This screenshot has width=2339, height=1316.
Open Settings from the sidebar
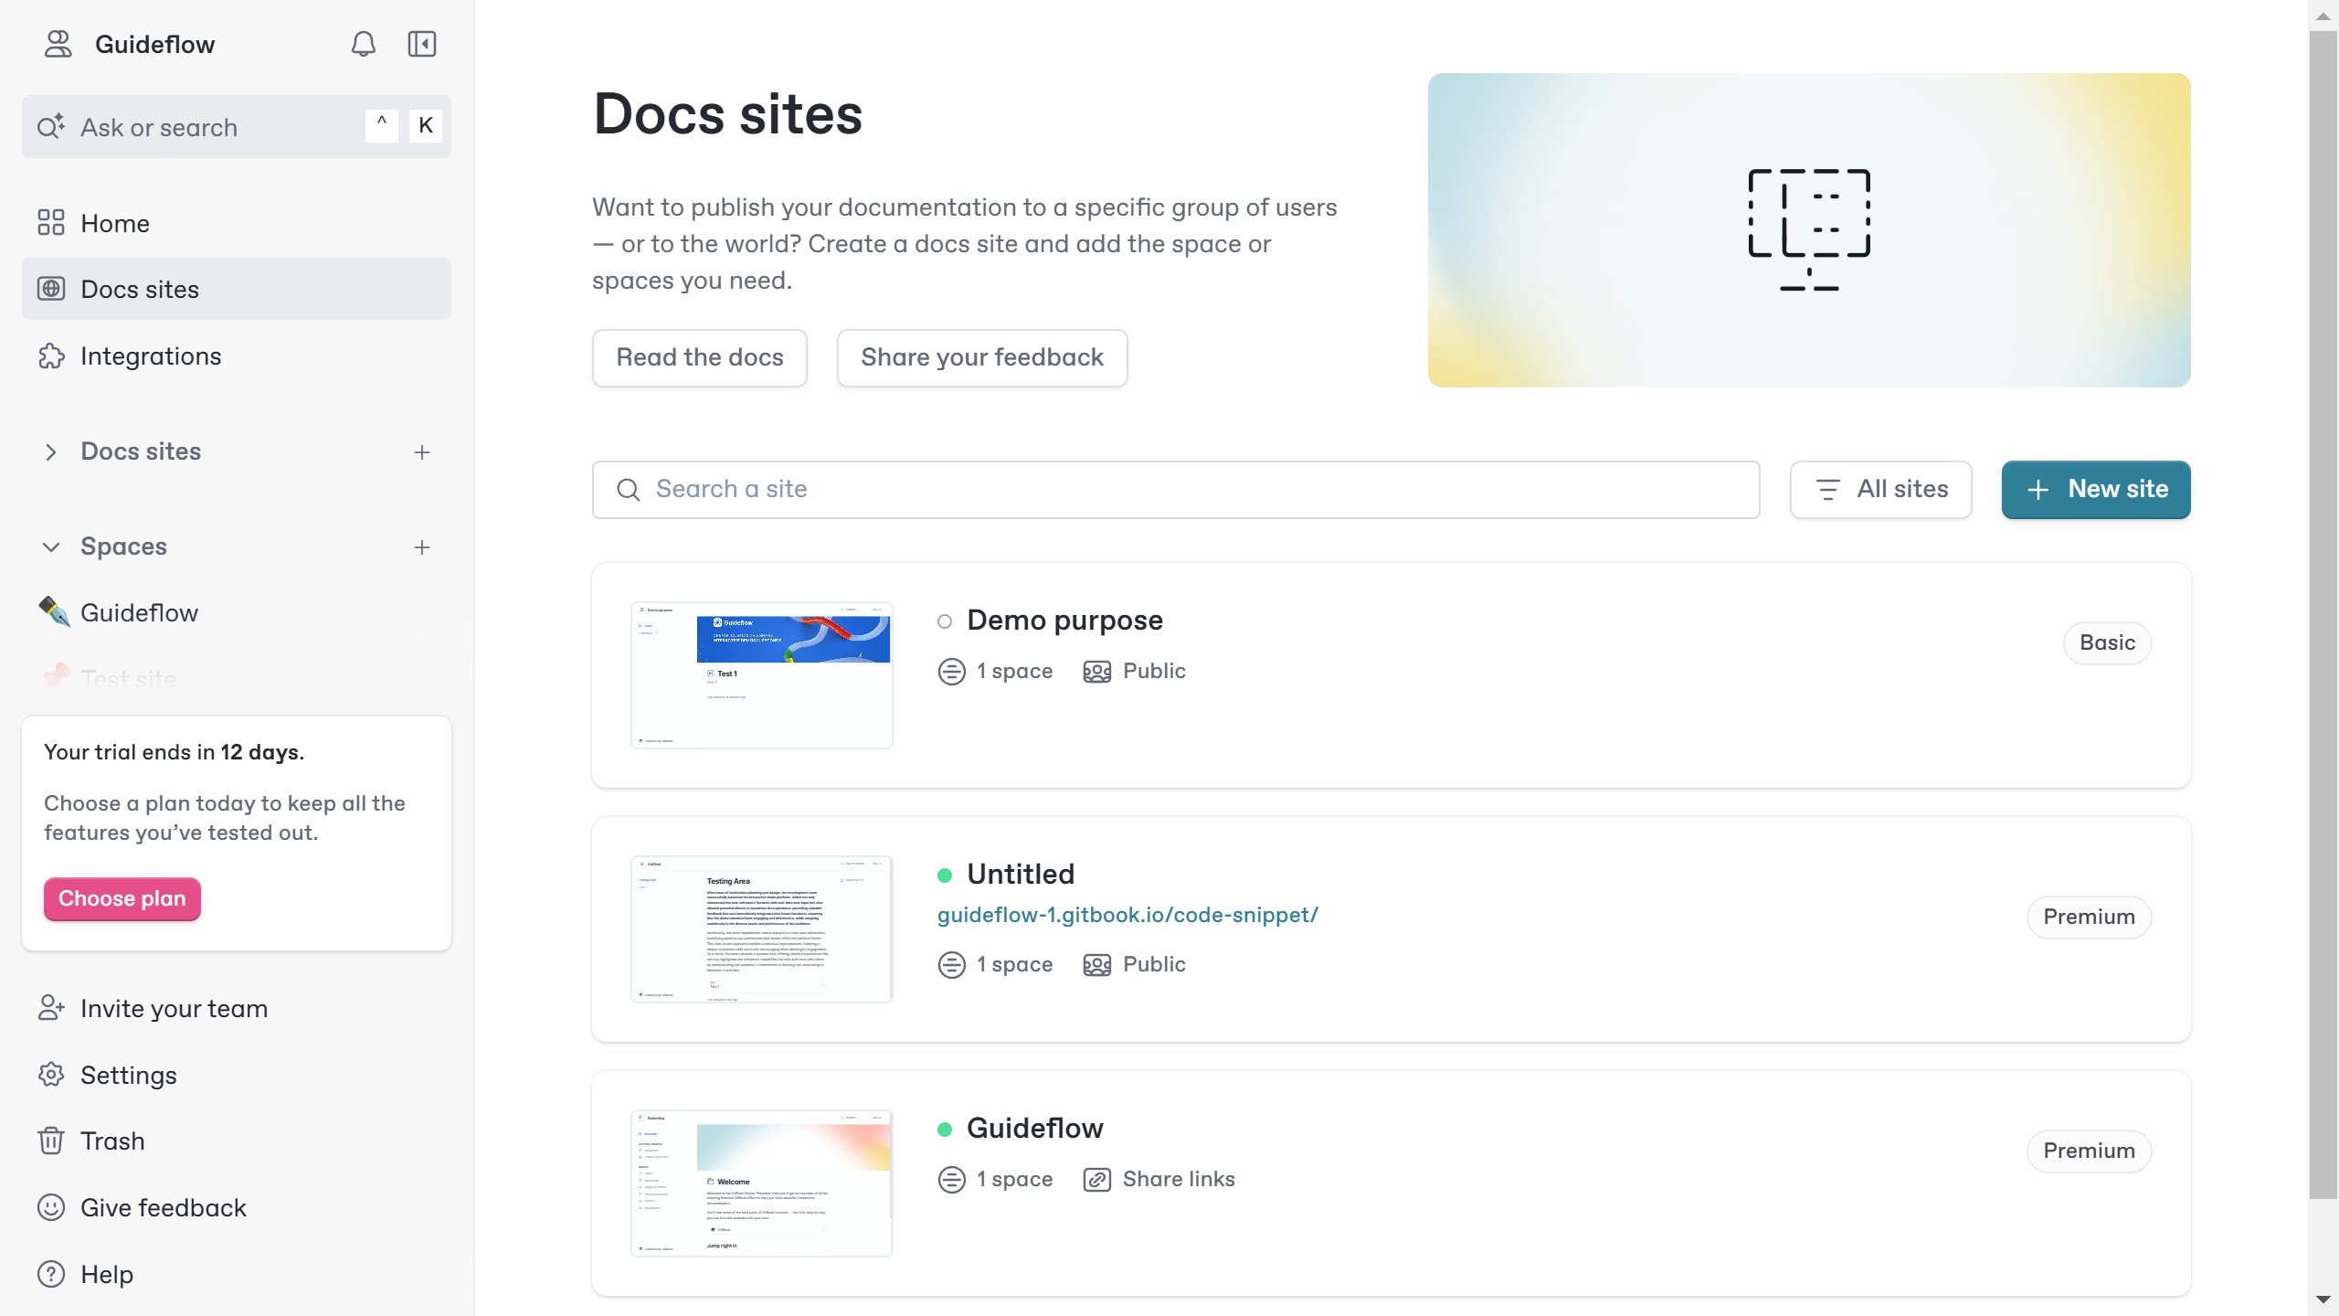click(x=236, y=1075)
